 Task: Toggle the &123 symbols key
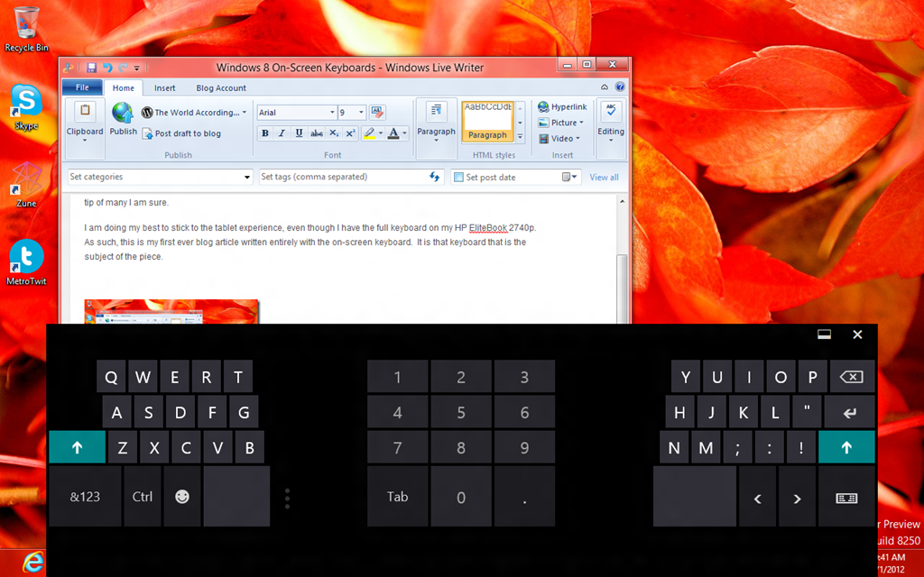[x=85, y=497]
